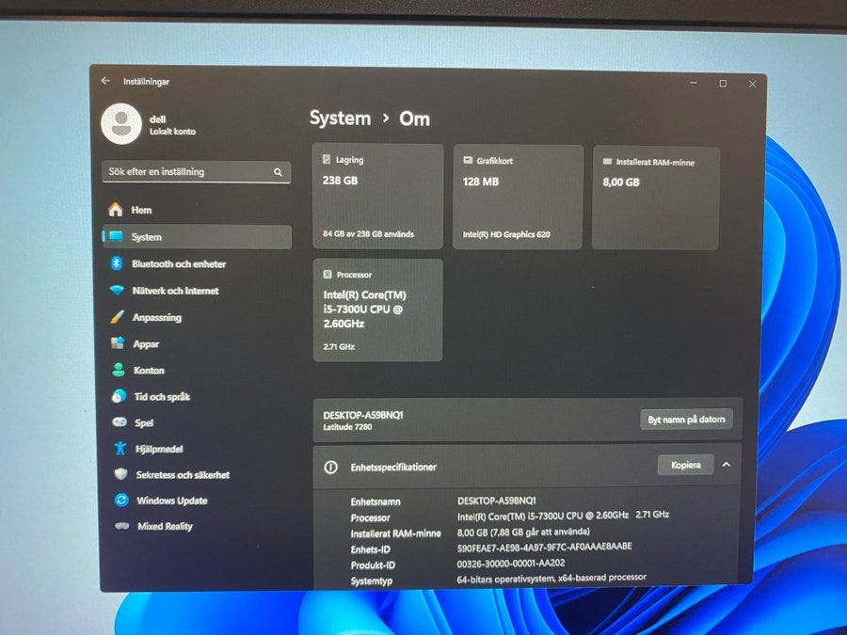Select System in the sidebar

click(x=197, y=236)
